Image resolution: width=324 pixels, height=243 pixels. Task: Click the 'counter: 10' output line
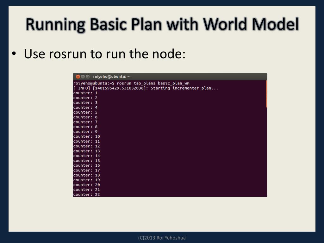[x=87, y=136]
